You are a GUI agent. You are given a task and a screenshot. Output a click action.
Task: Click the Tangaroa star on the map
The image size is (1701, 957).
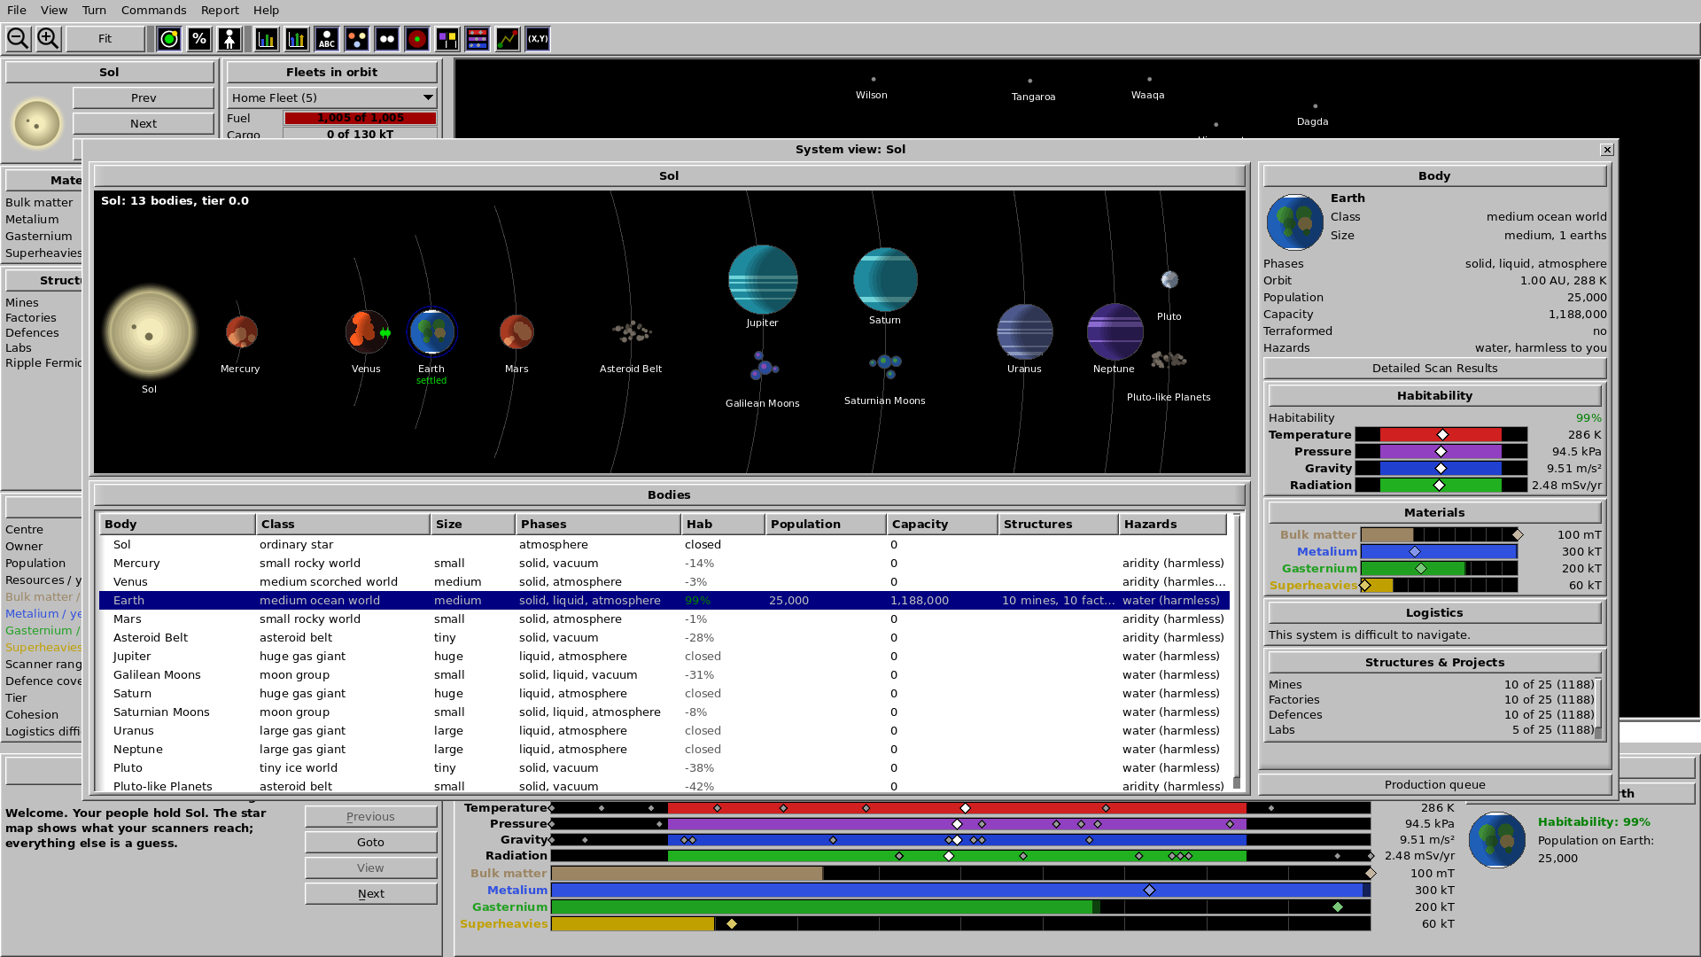tap(1029, 82)
